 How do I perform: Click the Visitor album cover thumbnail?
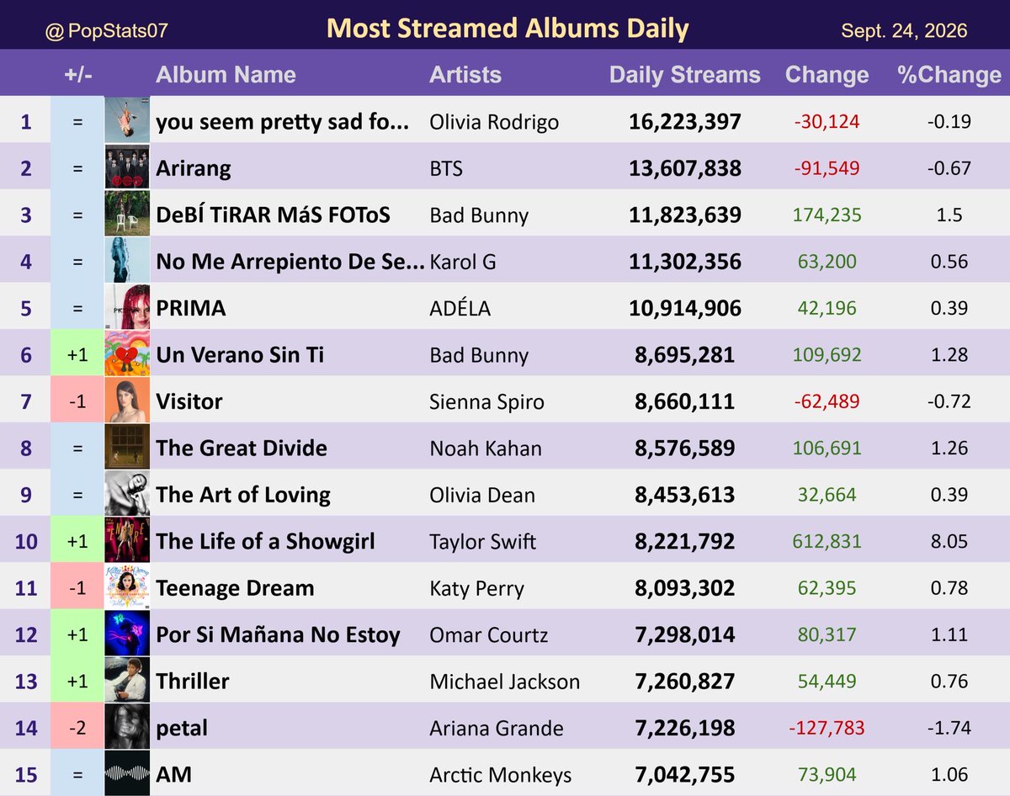tap(127, 400)
